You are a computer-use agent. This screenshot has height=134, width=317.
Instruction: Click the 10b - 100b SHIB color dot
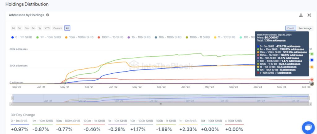click(x=156, y=37)
